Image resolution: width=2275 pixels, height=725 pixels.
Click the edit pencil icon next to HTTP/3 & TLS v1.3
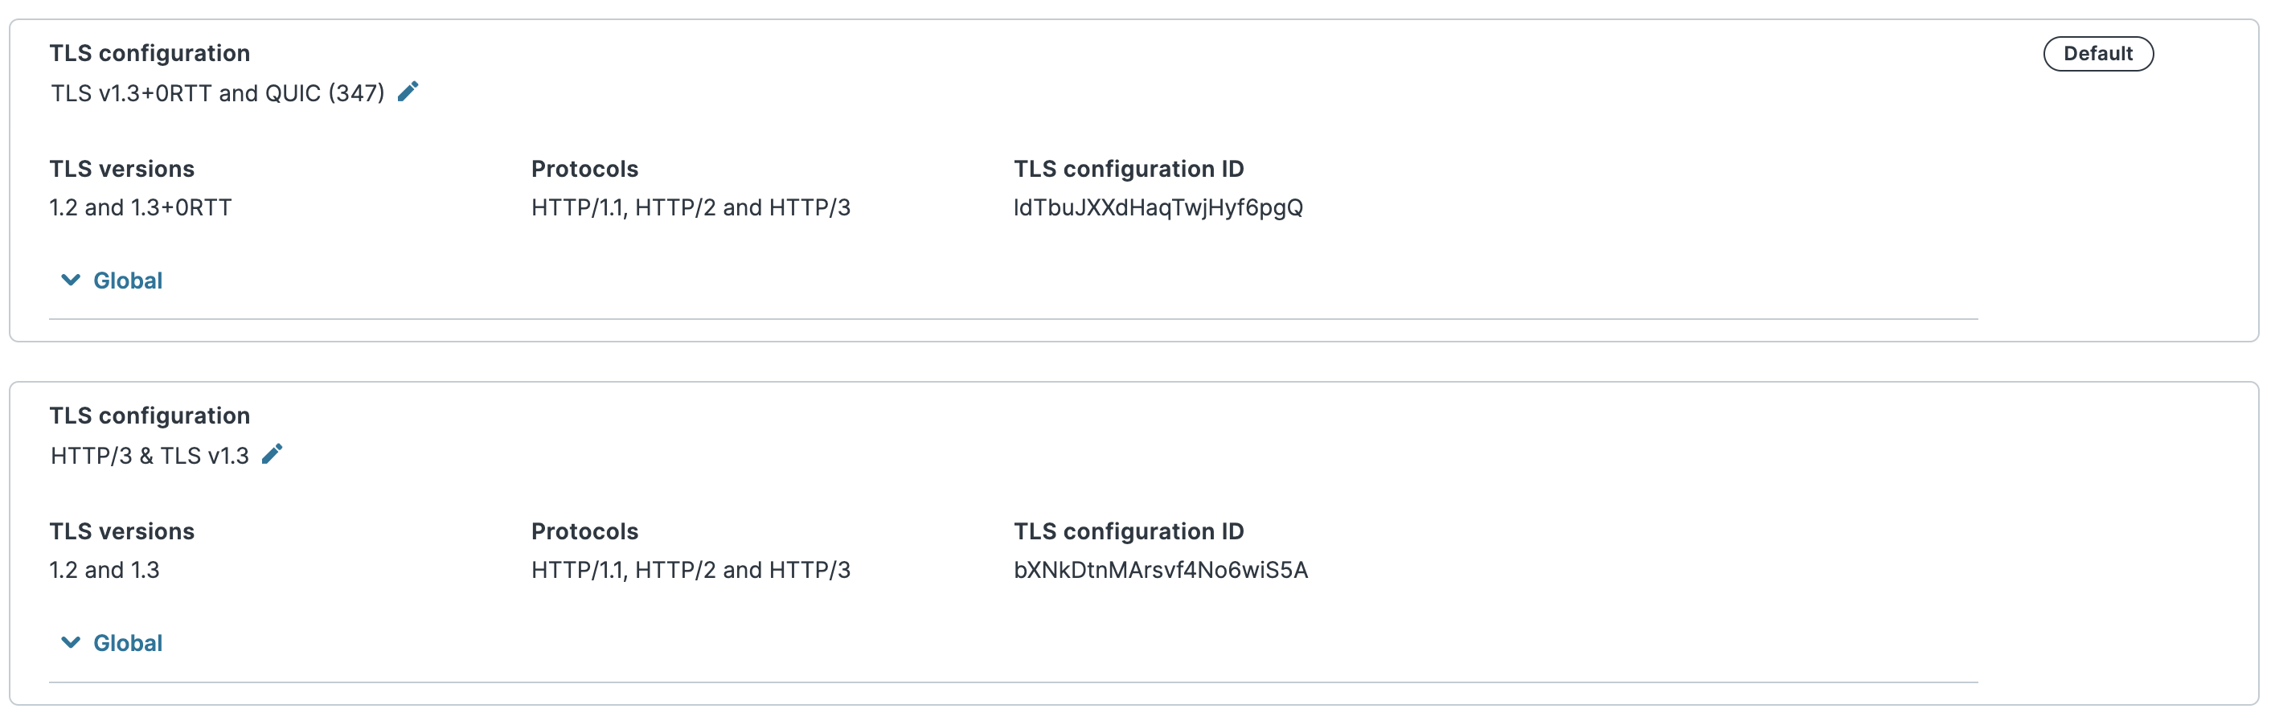tap(273, 453)
